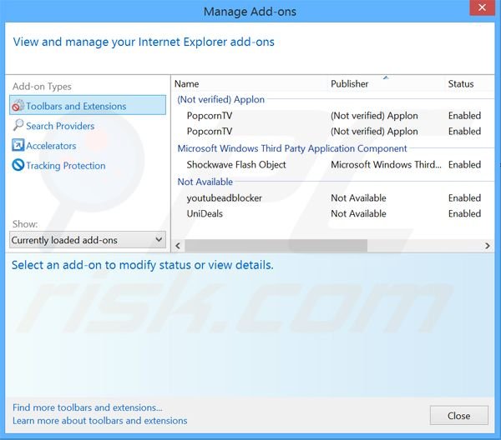501x440 pixels.
Task: Click the Toolbars and Extensions icon
Action: click(x=18, y=106)
